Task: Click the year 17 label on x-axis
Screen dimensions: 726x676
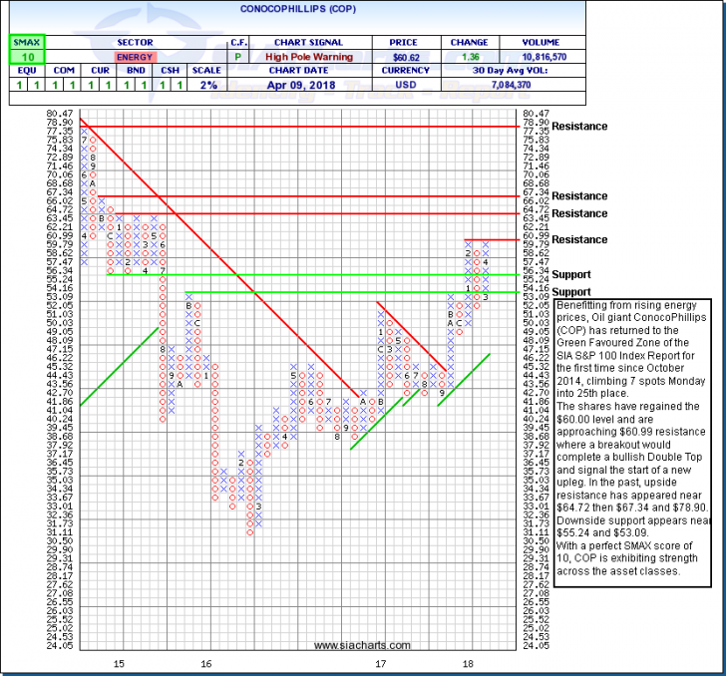Action: [381, 662]
